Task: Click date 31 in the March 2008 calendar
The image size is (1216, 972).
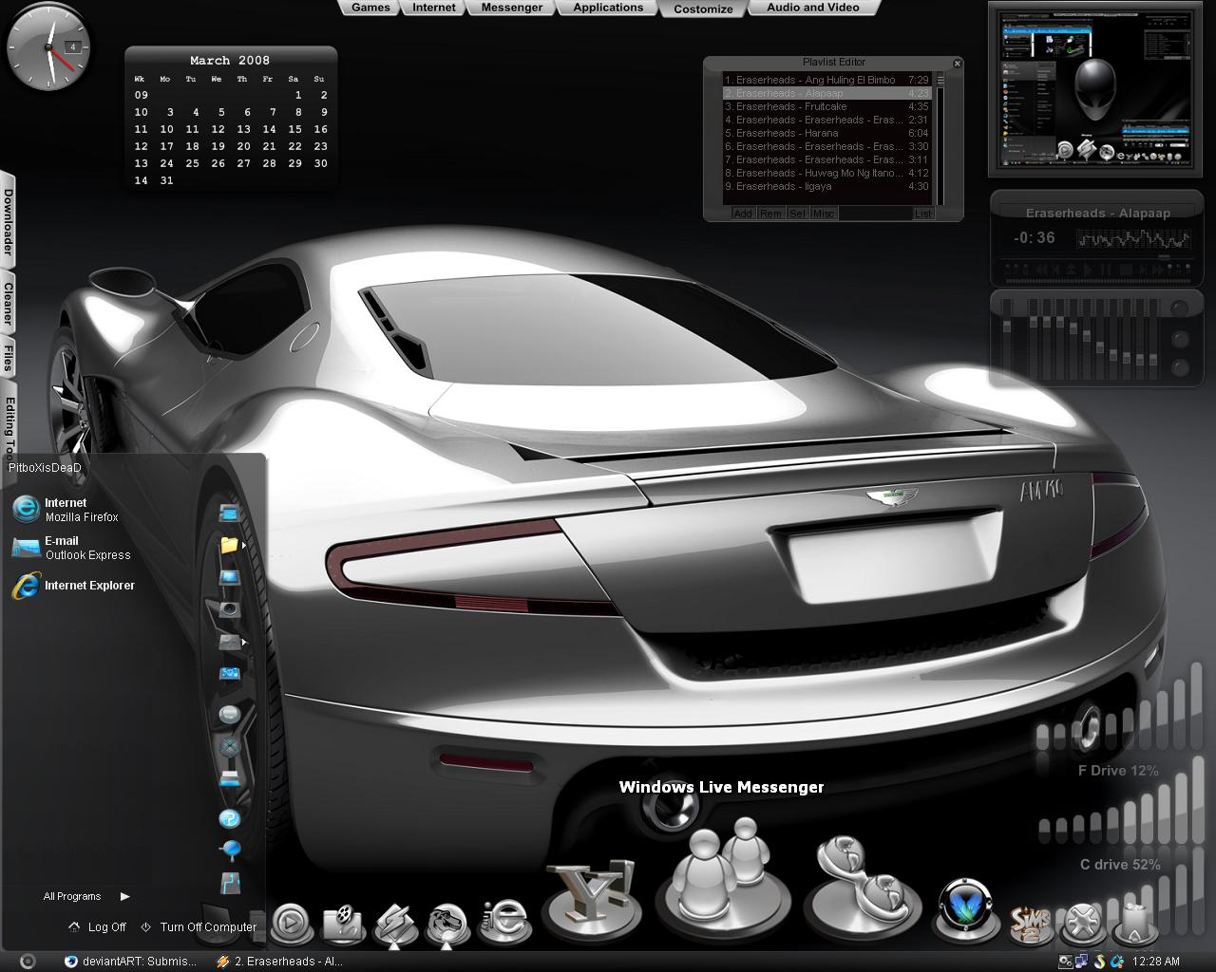Action: click(166, 180)
